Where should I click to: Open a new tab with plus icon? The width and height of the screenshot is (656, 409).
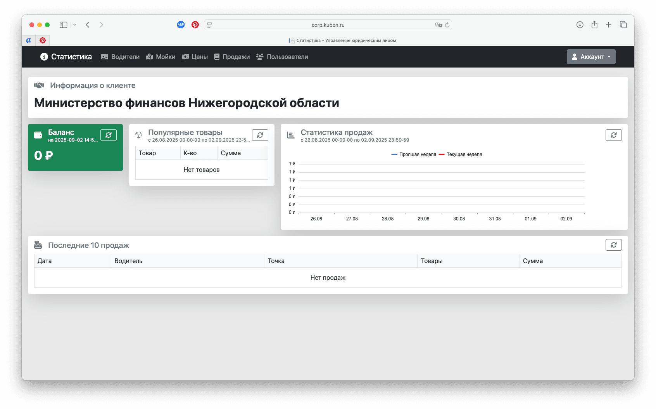click(x=609, y=25)
